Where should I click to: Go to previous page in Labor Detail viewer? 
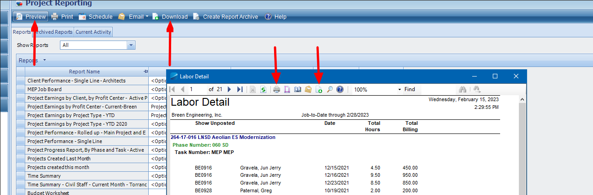(x=183, y=89)
